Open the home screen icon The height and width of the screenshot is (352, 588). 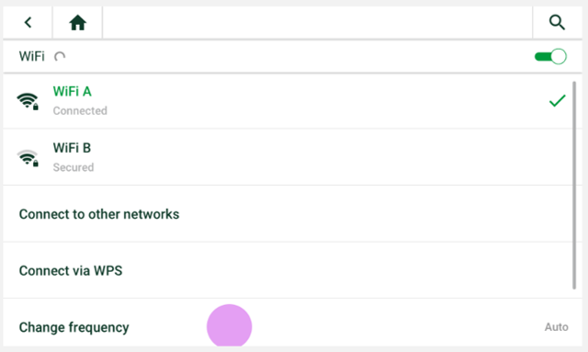[x=77, y=22]
